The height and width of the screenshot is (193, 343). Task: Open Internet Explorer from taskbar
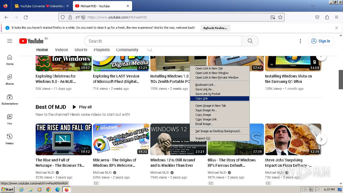coord(21,190)
